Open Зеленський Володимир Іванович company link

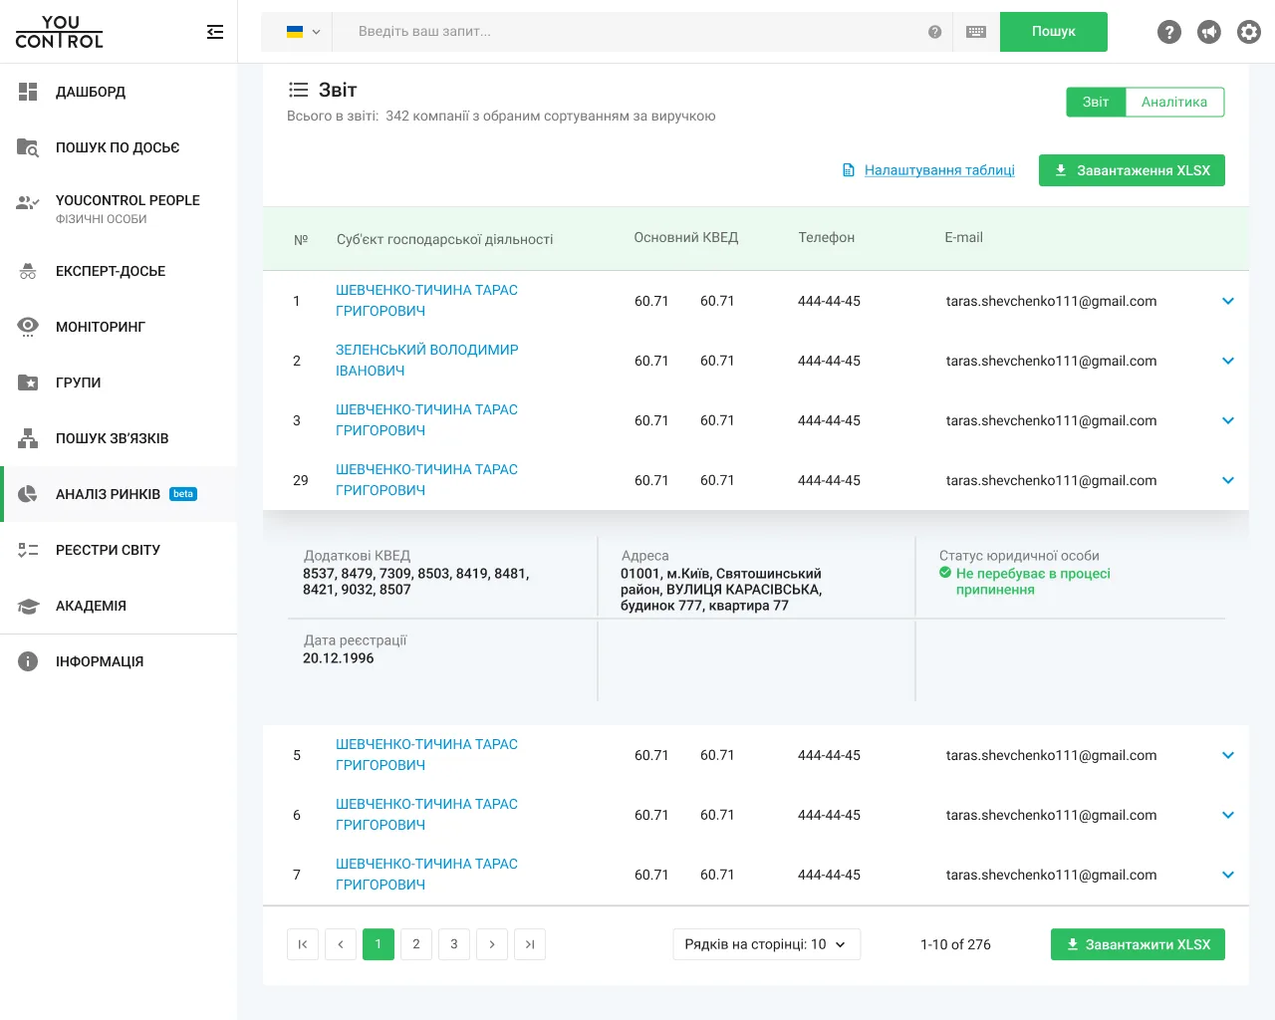tap(427, 361)
